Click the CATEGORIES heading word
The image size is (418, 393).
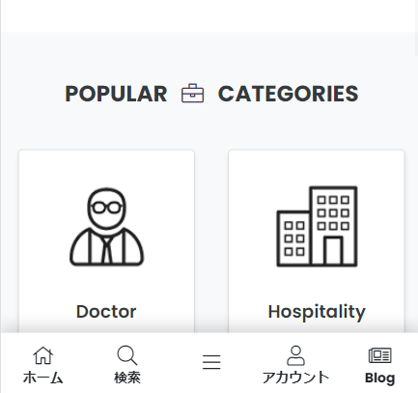tap(288, 94)
